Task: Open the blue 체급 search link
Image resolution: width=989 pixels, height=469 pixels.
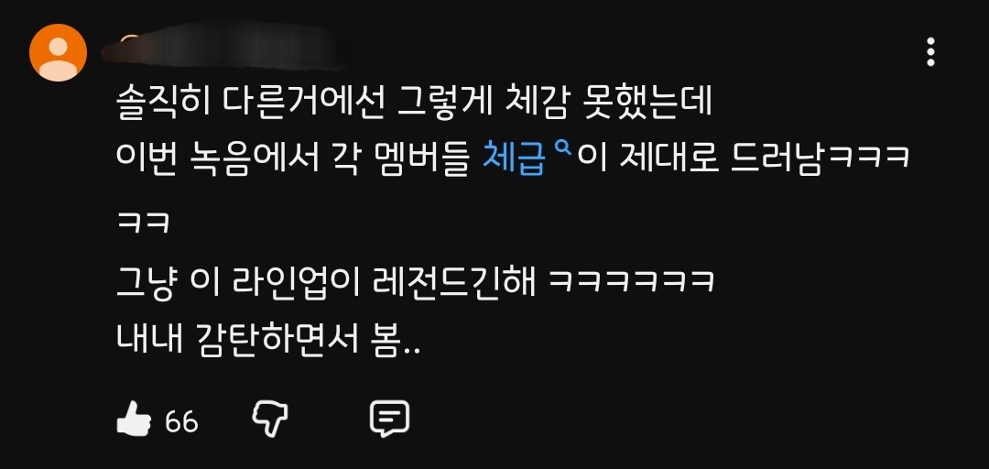Action: (x=514, y=158)
